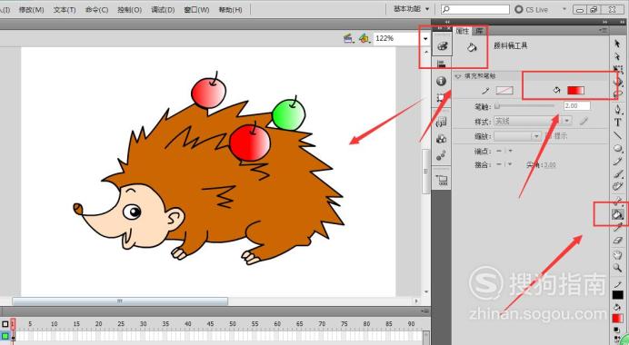Click the edit stroke style pencil icon

[x=584, y=121]
